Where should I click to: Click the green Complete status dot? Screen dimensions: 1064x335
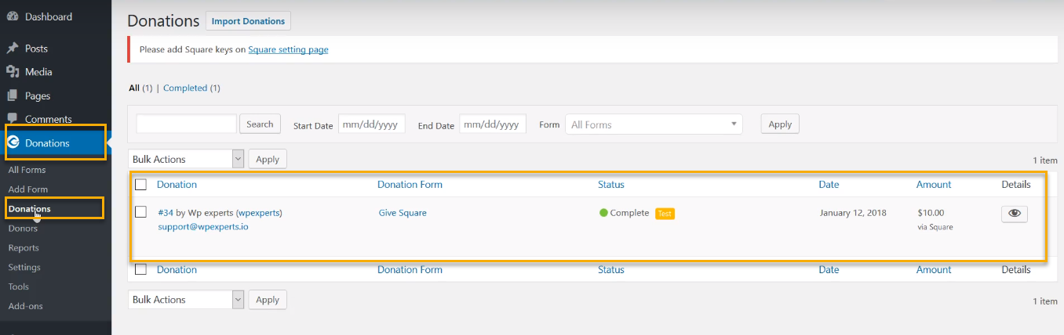click(x=603, y=213)
